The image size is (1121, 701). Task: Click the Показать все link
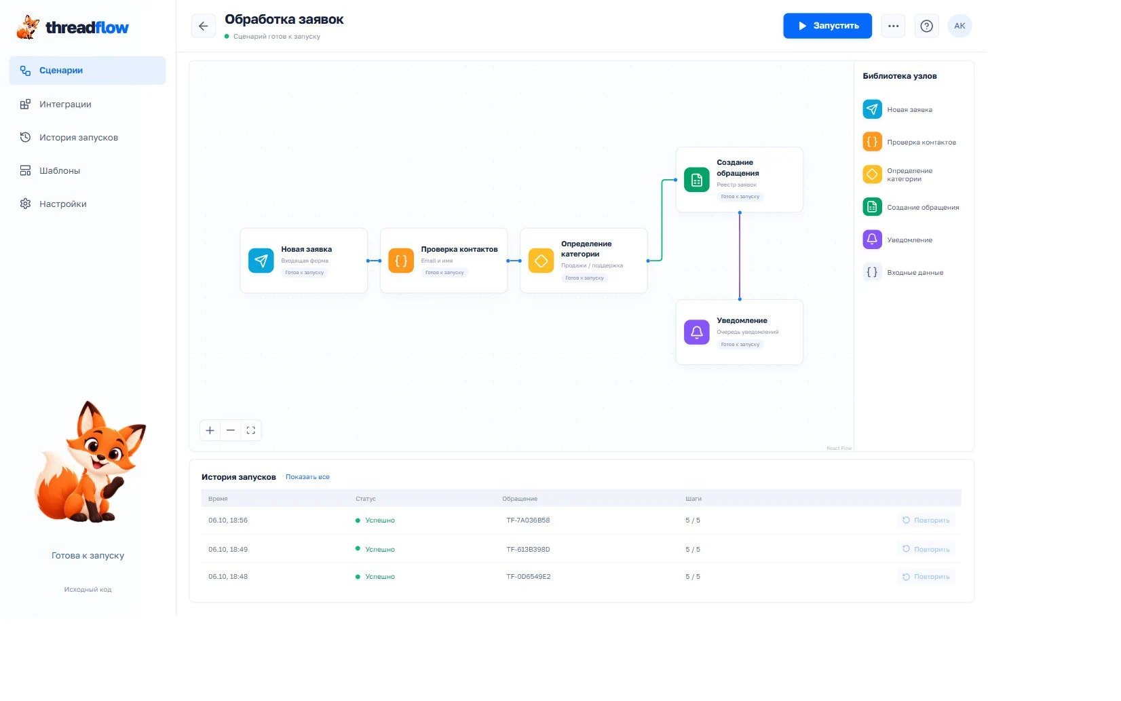307,477
